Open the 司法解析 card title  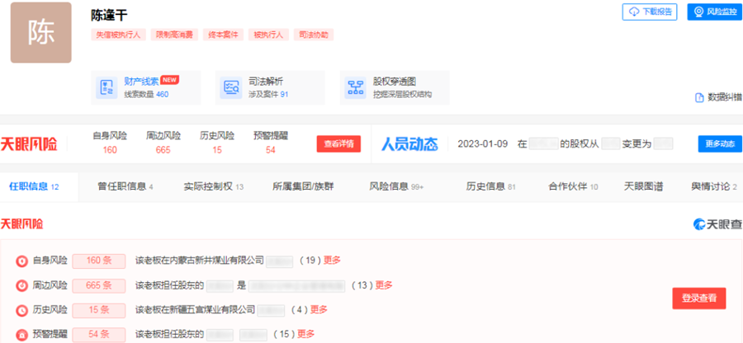pos(266,82)
